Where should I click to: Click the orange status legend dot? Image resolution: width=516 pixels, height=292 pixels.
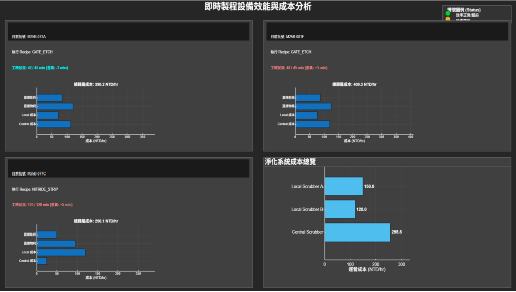click(x=448, y=19)
